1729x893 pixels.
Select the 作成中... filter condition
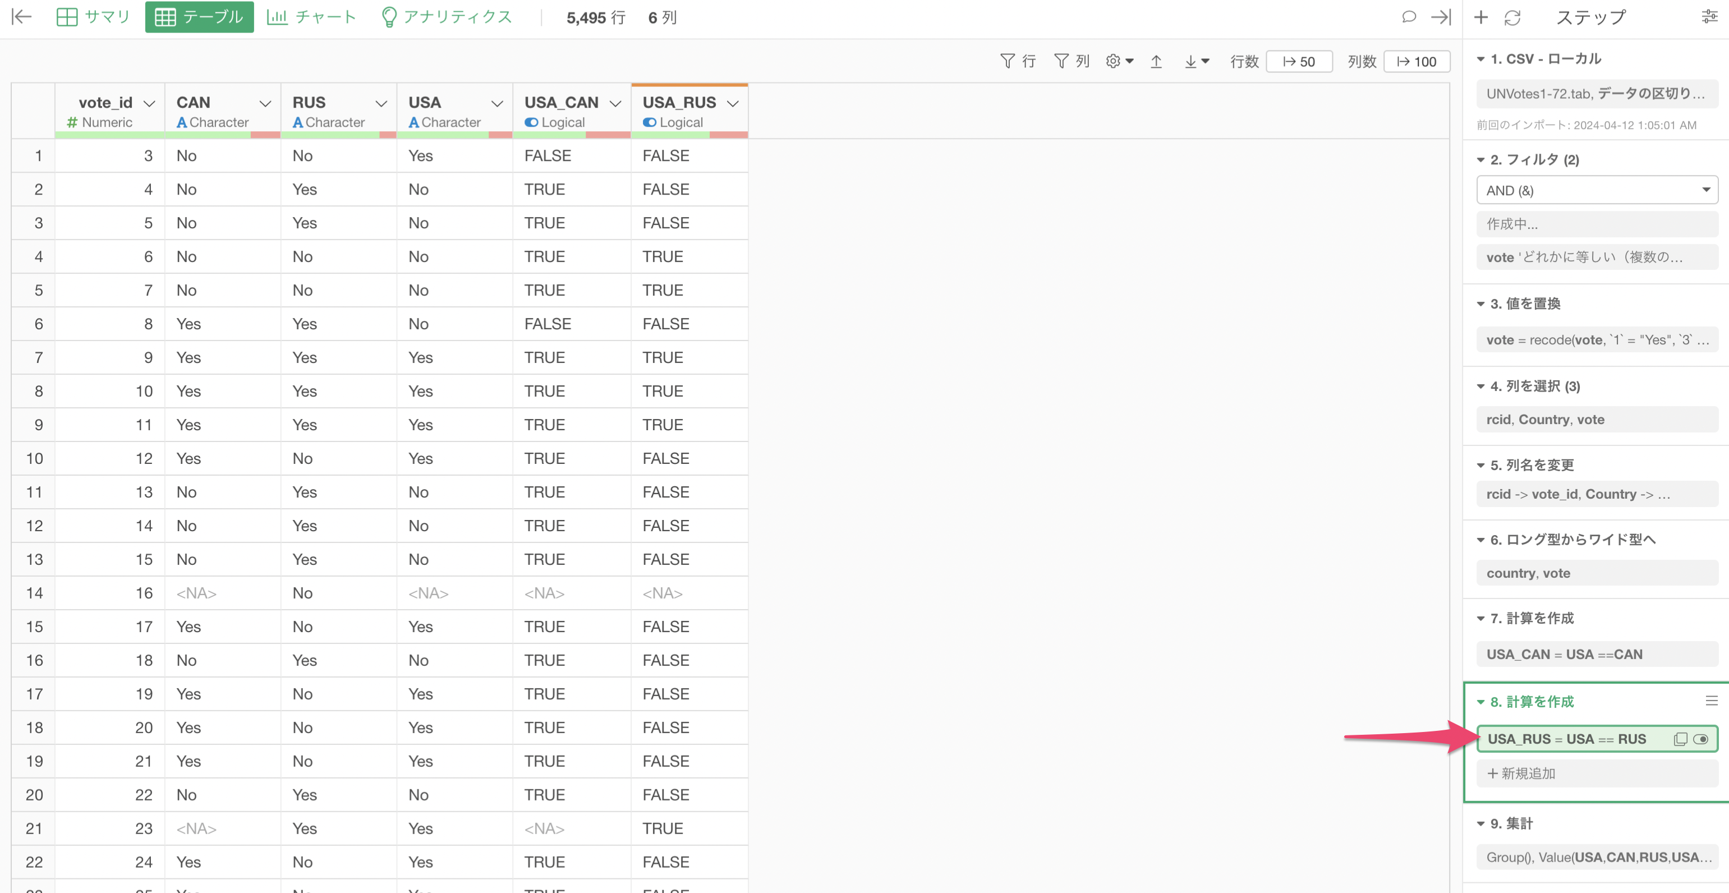tap(1597, 223)
